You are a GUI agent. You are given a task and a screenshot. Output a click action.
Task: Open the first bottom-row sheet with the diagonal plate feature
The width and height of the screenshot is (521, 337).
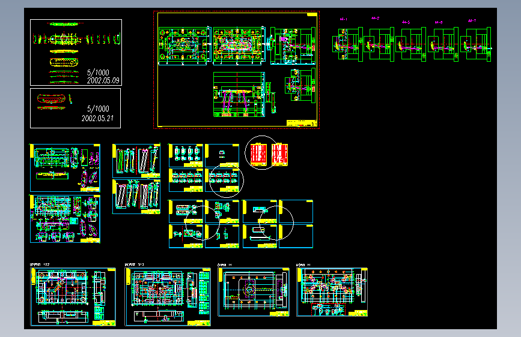click(73, 297)
